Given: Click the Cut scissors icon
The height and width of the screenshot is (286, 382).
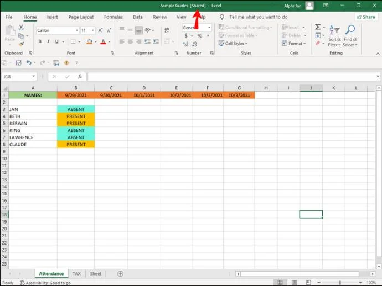Looking at the screenshot, I should (x=21, y=27).
